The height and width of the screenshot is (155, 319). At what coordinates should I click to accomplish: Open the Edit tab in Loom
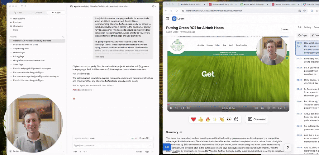tap(299, 27)
